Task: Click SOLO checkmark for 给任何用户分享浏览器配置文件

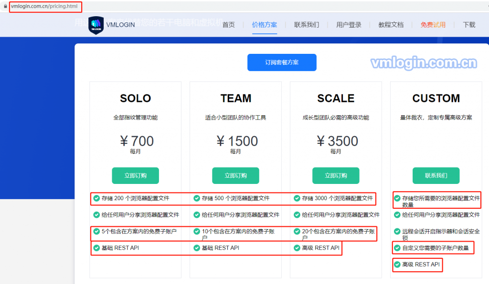Action: [x=96, y=215]
